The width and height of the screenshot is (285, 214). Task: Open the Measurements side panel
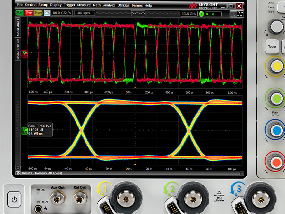click(18, 119)
